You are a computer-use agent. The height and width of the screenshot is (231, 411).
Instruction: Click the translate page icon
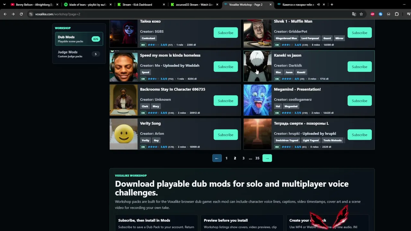(x=354, y=14)
